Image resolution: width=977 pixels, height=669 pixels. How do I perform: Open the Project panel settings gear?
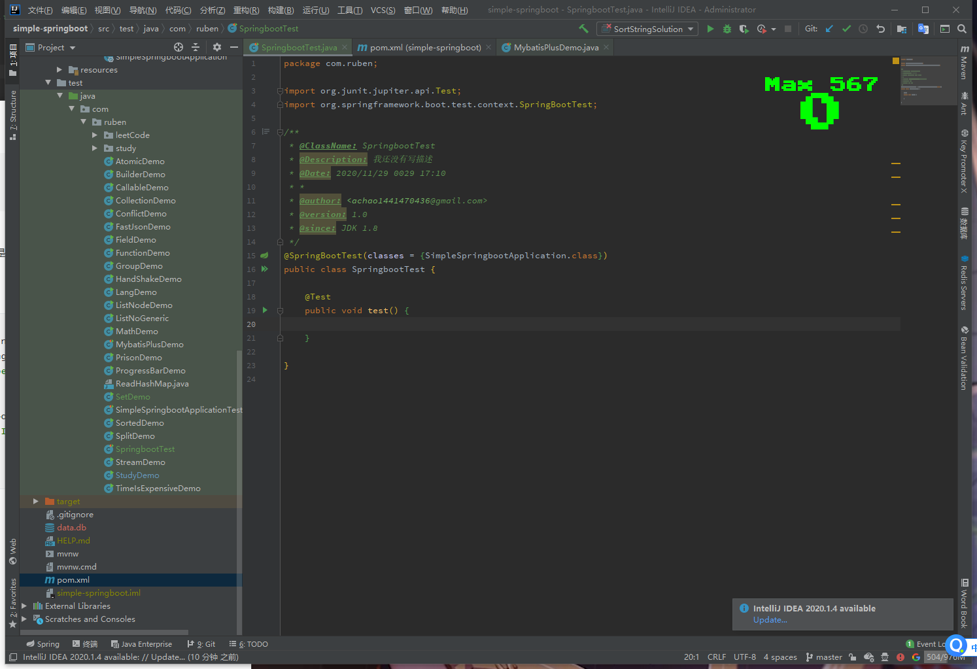(217, 47)
